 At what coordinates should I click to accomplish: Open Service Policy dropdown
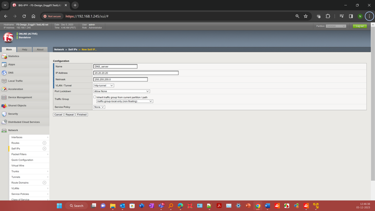[99, 107]
